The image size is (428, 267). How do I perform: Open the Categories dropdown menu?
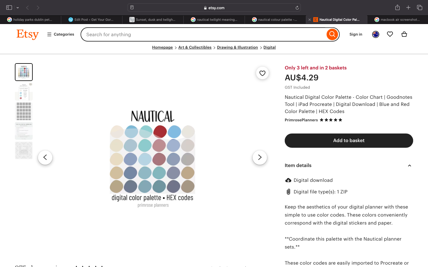click(x=61, y=34)
